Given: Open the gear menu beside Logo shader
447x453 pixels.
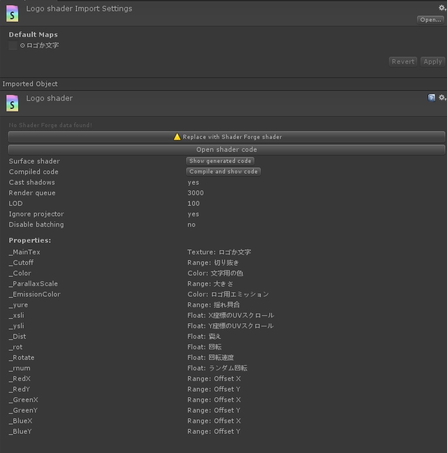Looking at the screenshot, I should point(442,98).
